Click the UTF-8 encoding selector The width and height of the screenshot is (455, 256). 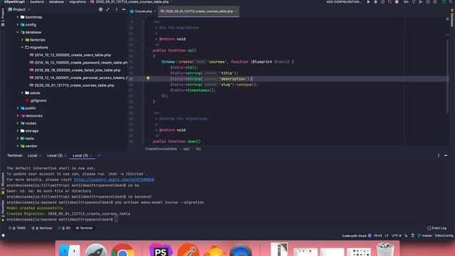point(397,235)
